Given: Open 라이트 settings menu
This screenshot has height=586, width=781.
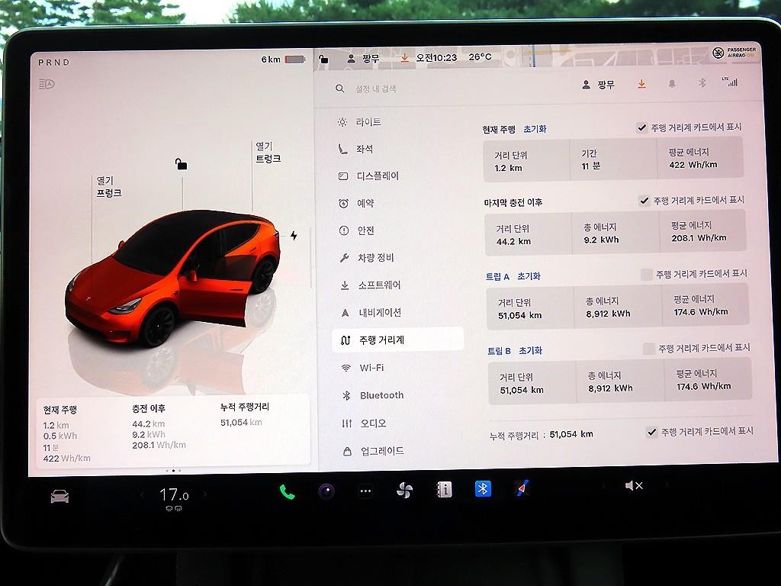Looking at the screenshot, I should pos(360,122).
